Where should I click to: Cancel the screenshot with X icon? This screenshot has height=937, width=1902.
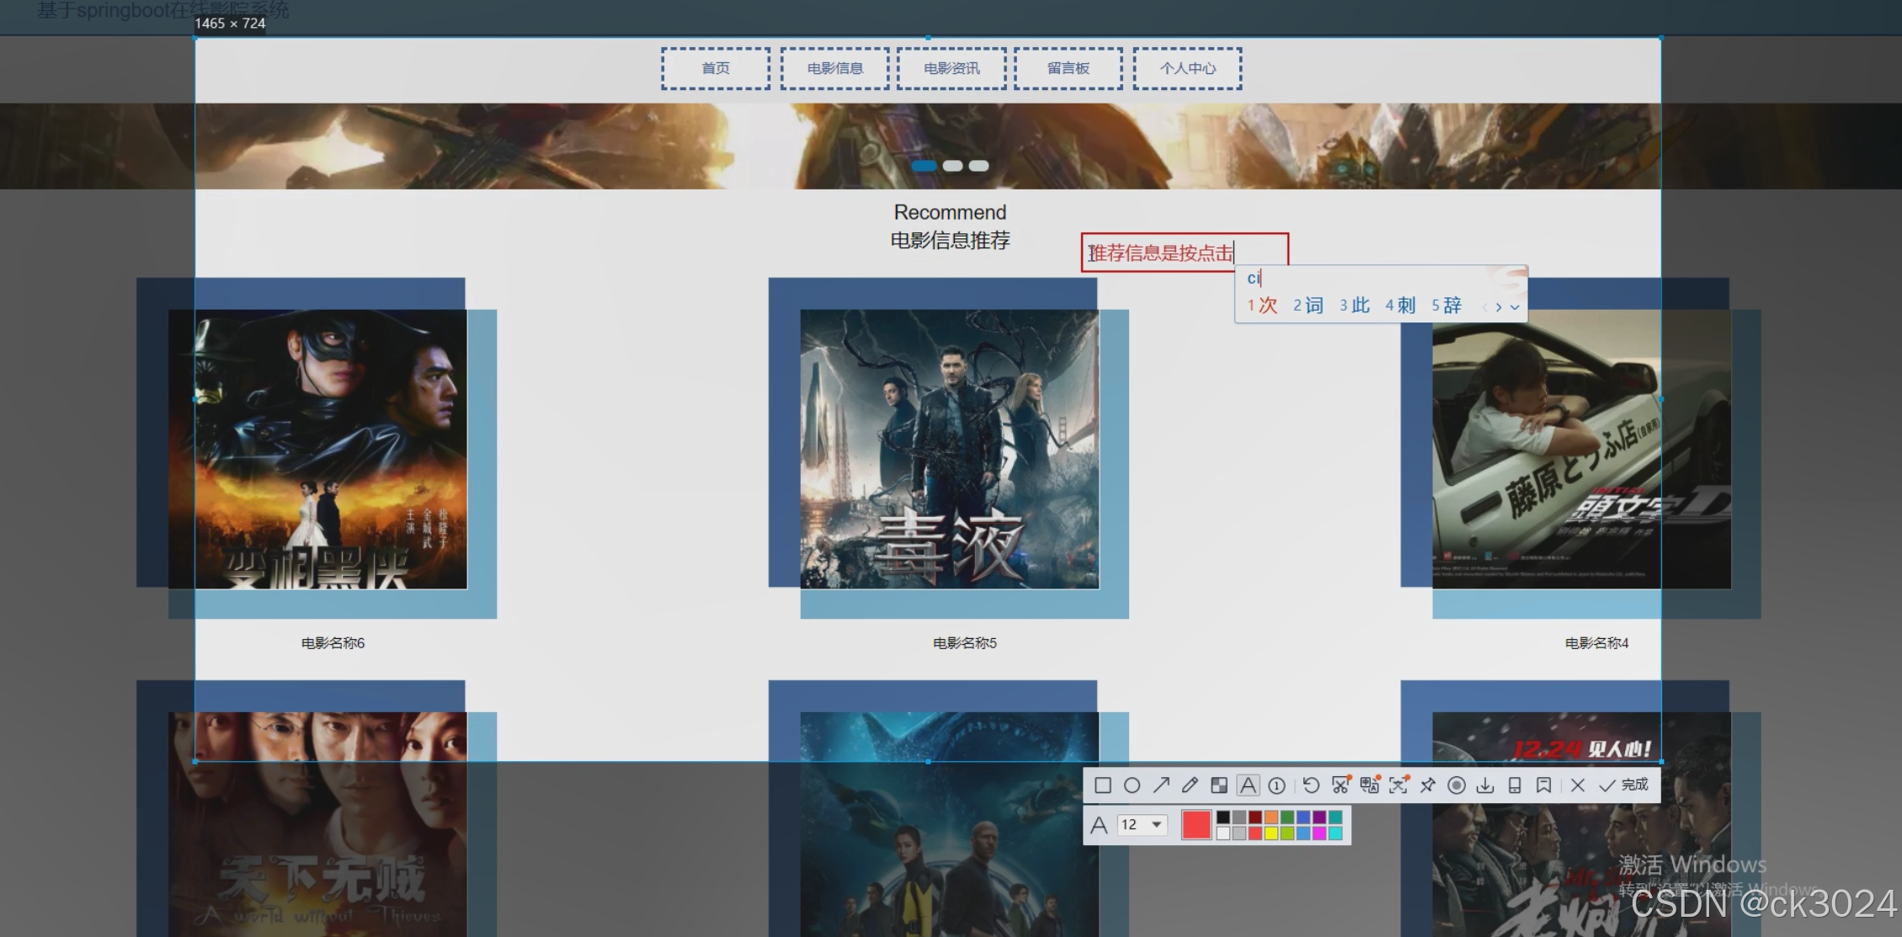pos(1578,785)
